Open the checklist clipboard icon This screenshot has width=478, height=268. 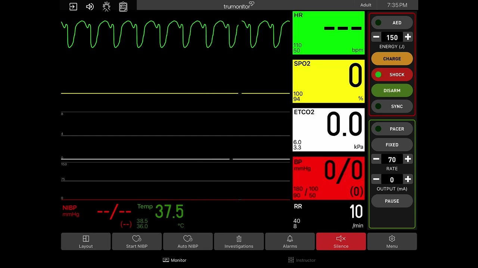(123, 7)
